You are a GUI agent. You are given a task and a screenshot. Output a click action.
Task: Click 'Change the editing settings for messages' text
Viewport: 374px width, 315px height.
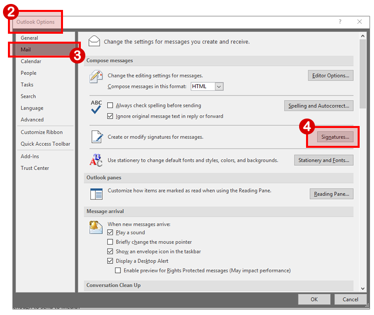[x=155, y=75]
